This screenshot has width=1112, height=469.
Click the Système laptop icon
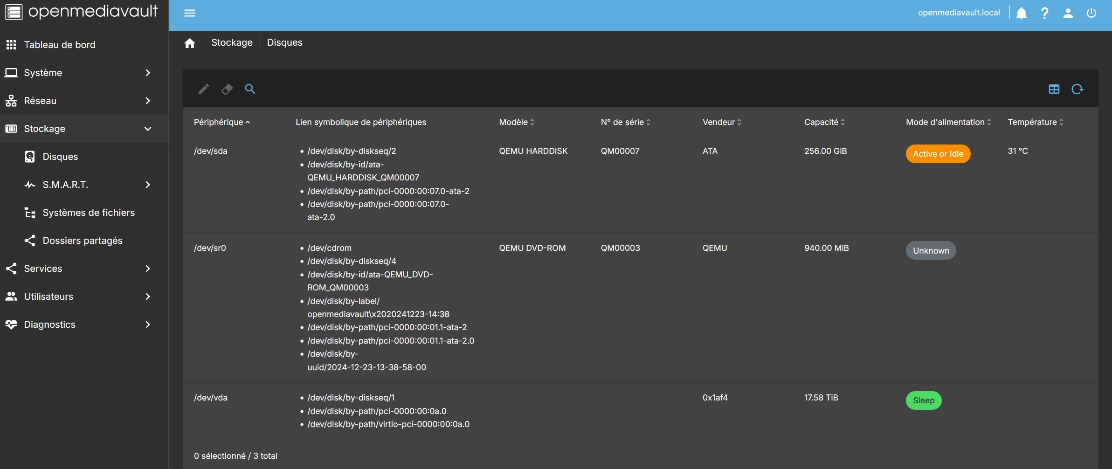click(x=11, y=73)
